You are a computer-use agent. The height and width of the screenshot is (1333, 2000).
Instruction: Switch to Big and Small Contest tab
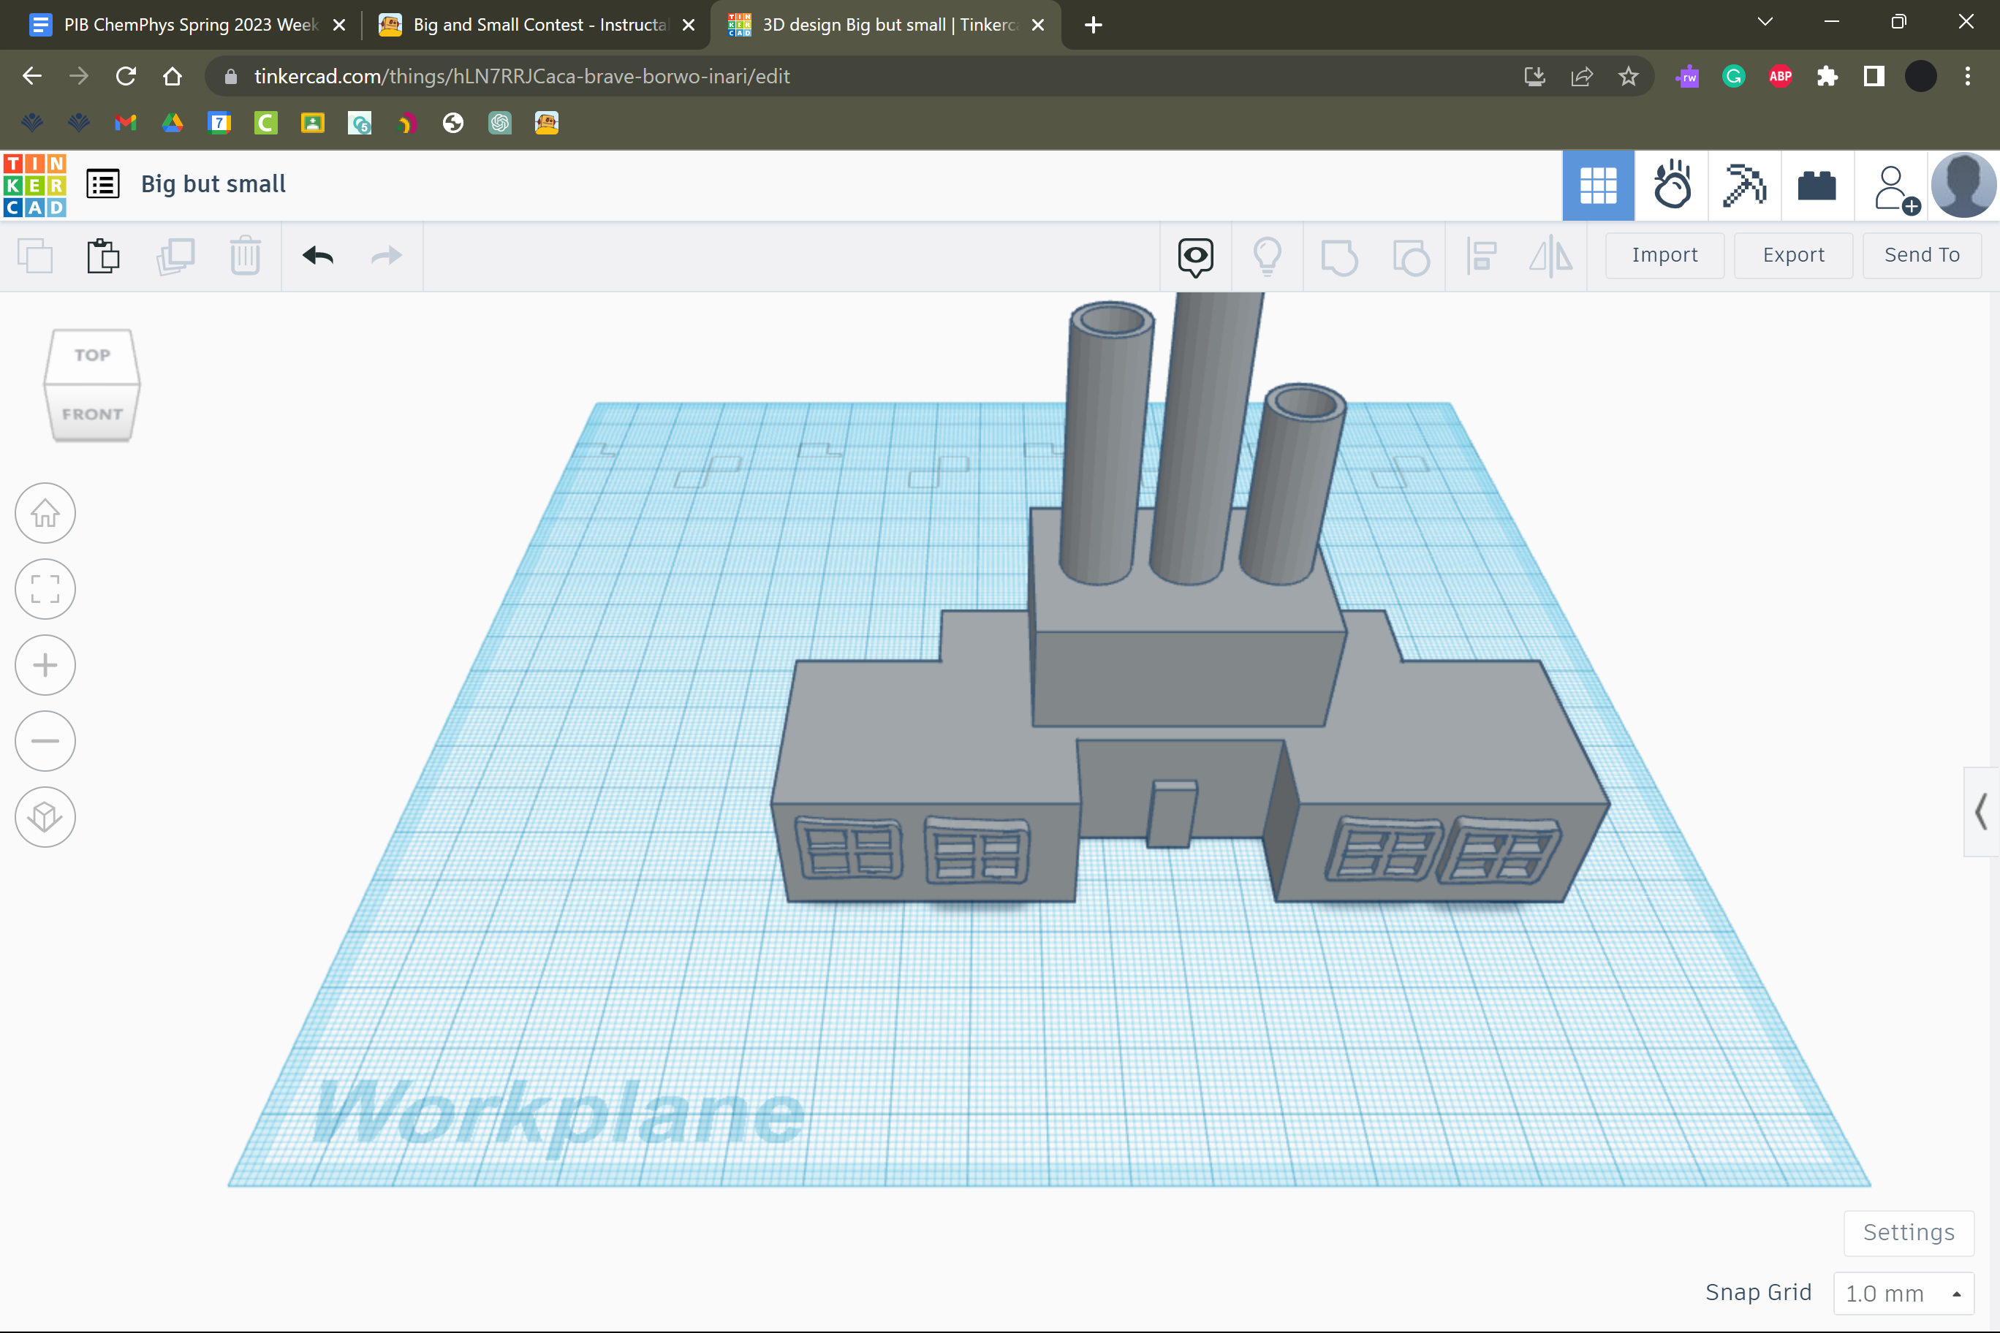539,25
